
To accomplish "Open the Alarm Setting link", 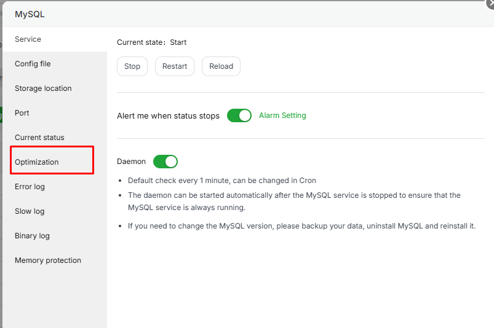I will 282,115.
